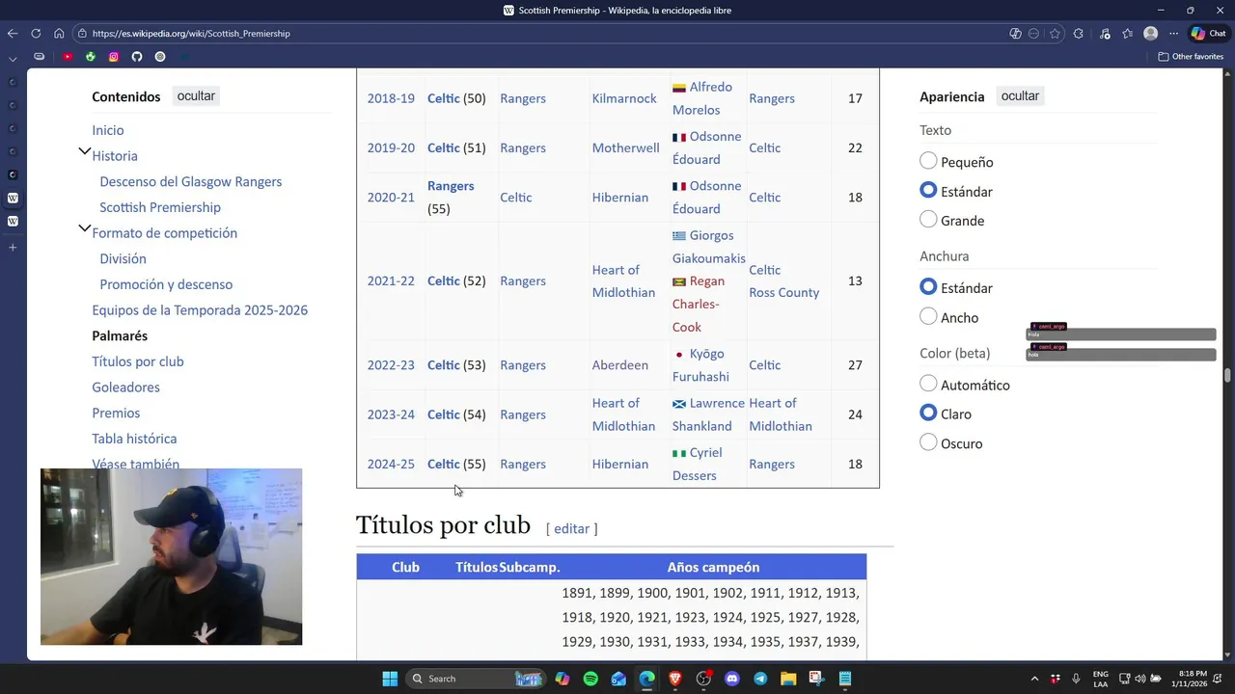The width and height of the screenshot is (1235, 694).
Task: Open Kyōgo Furuhashi player link
Action: [x=706, y=365]
